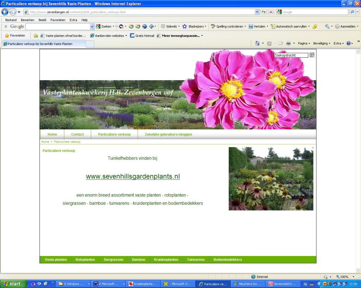Screen dimensions: 361x288
Task: Click the empty new tab button
Action: [x=90, y=44]
